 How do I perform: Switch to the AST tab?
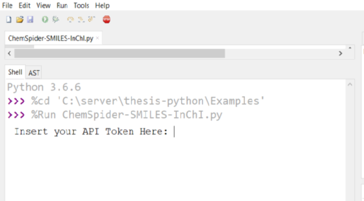34,73
